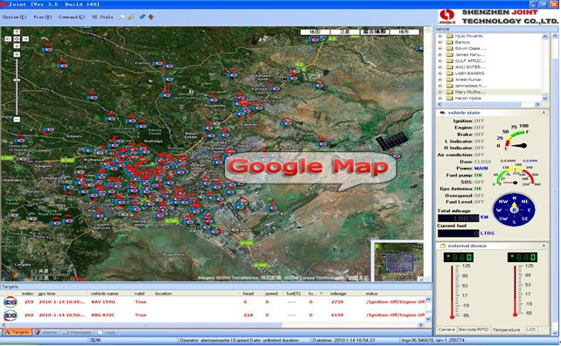This screenshot has height=346, width=561.
Task: Select Mary Mutho folder in vehicle tree
Action: 469,92
